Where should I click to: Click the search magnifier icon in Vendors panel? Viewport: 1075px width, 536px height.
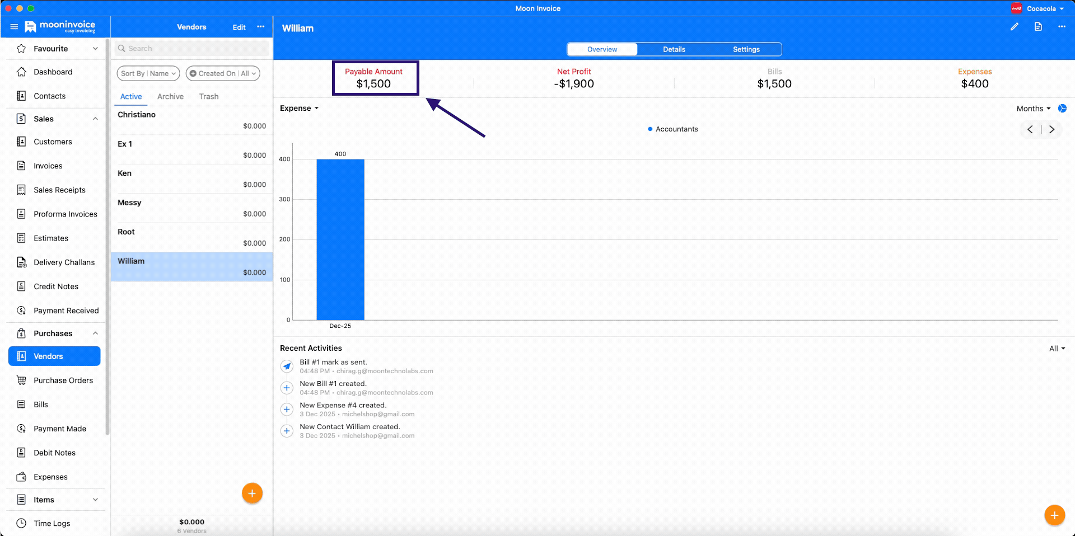[x=121, y=48]
